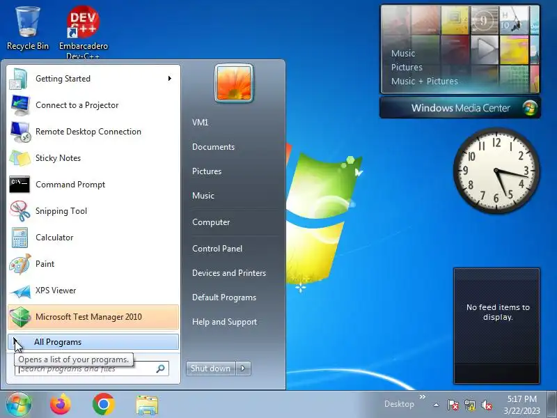Click the Desktop toolbar label on taskbar
This screenshot has height=418, width=557.
click(399, 404)
